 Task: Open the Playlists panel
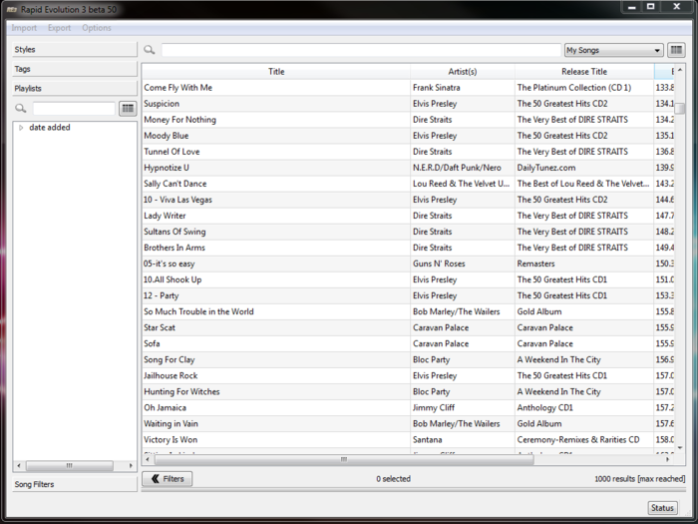pyautogui.click(x=75, y=88)
